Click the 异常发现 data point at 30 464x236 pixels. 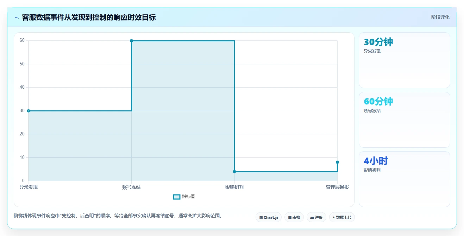29,111
